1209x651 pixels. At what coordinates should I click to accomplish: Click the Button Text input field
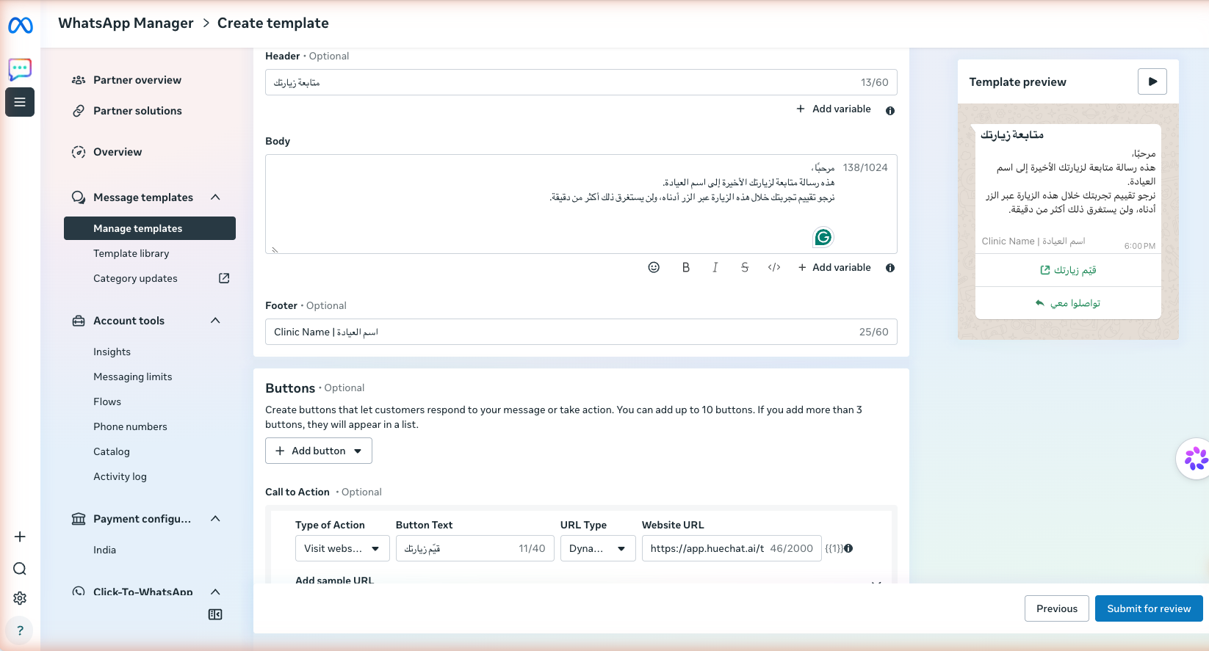pos(475,548)
